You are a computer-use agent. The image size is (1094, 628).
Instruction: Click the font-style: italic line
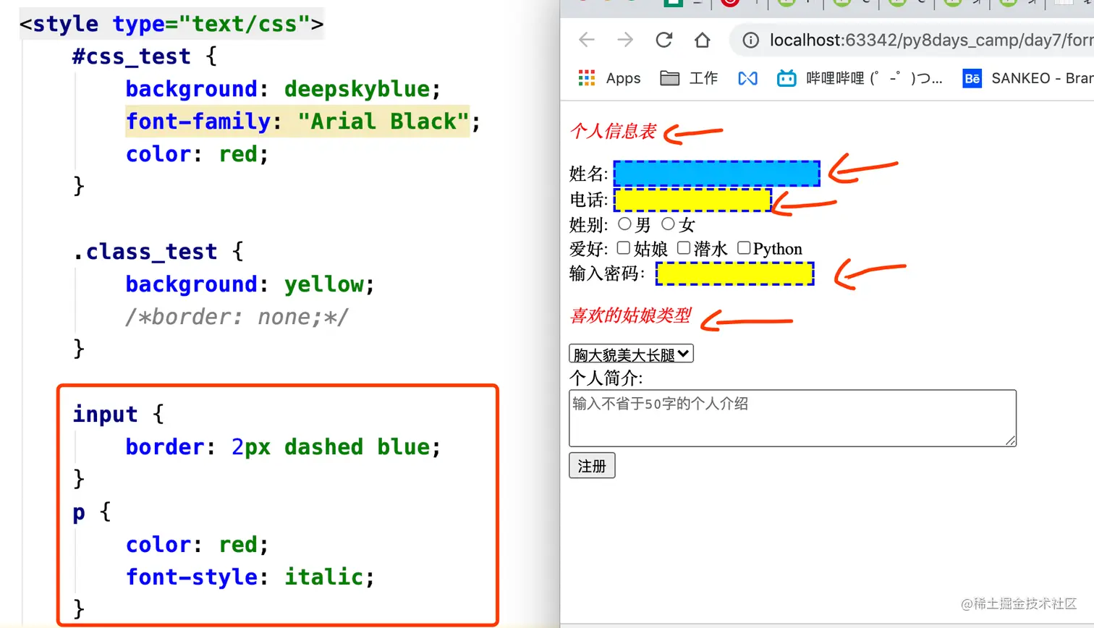coord(250,577)
